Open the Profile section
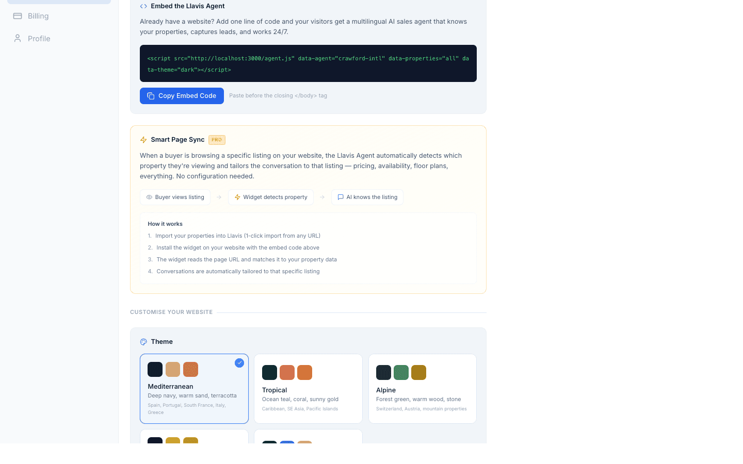This screenshot has height=464, width=743. tap(39, 38)
